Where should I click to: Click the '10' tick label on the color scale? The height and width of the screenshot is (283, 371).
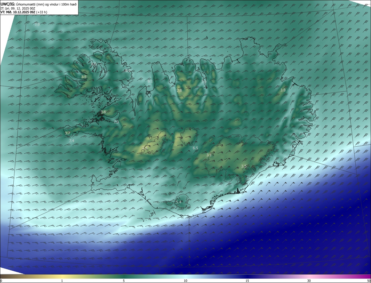tap(185, 281)
